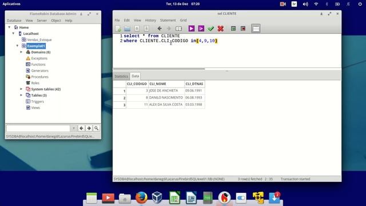Go back in statement history
This screenshot has width=366, height=206.
[x=160, y=29]
